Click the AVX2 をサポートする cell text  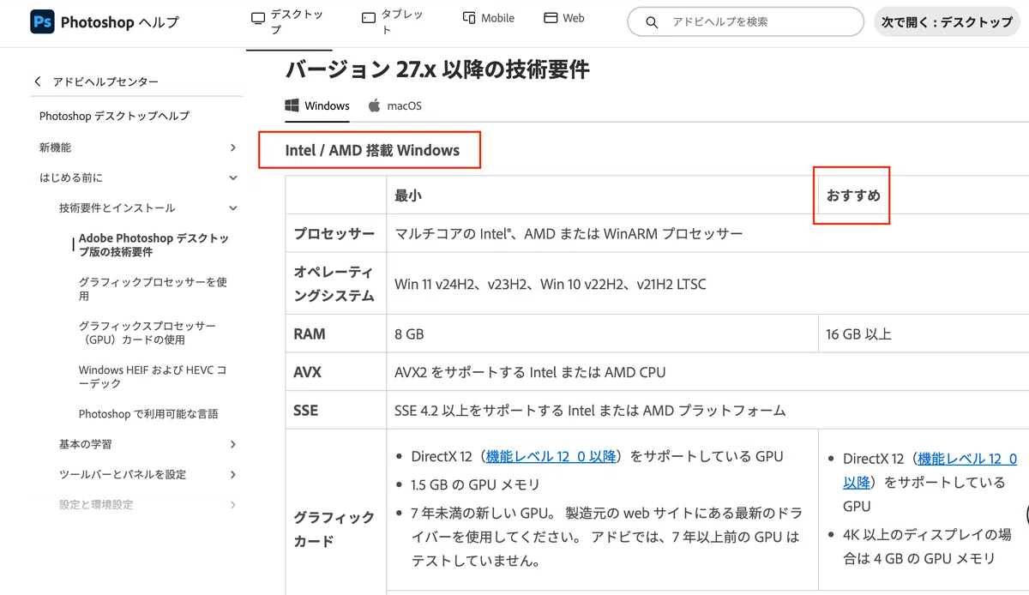click(x=530, y=372)
